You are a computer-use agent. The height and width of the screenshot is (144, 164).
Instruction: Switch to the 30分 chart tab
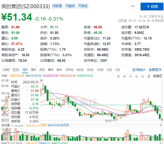[90, 70]
